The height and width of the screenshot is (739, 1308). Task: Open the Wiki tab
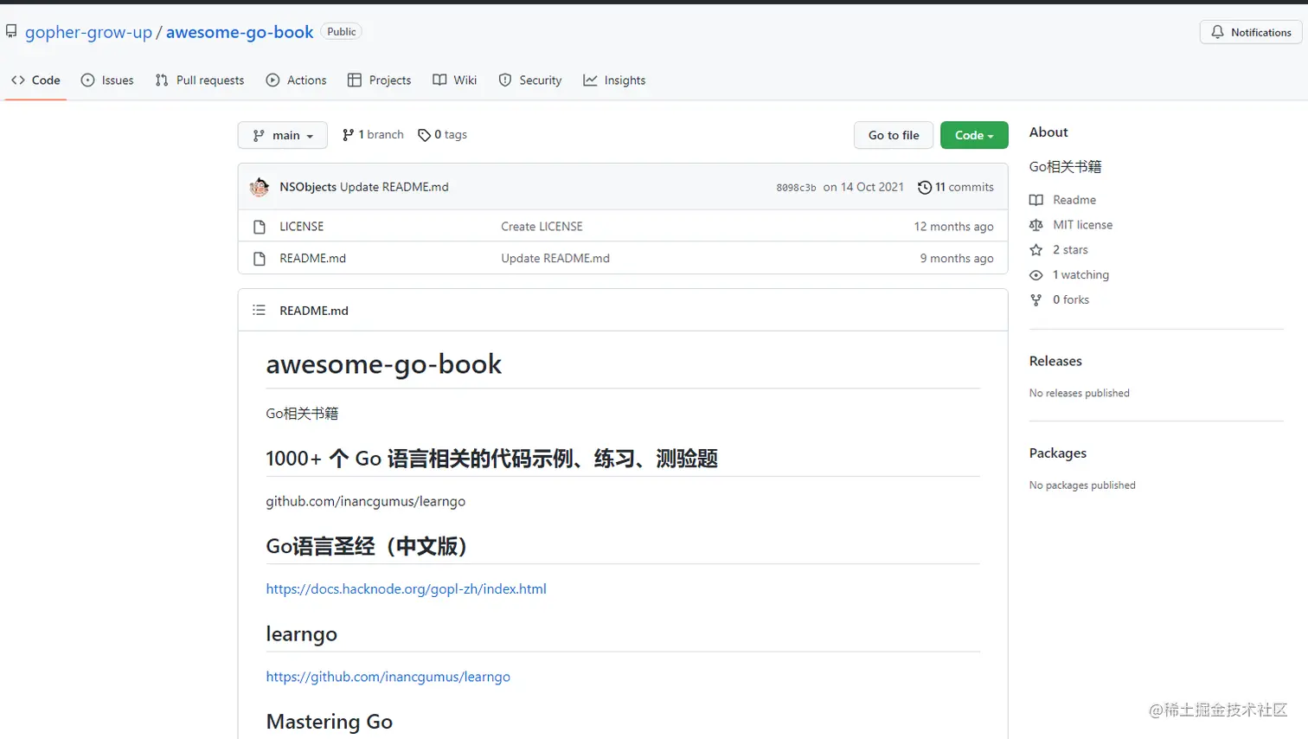[455, 80]
